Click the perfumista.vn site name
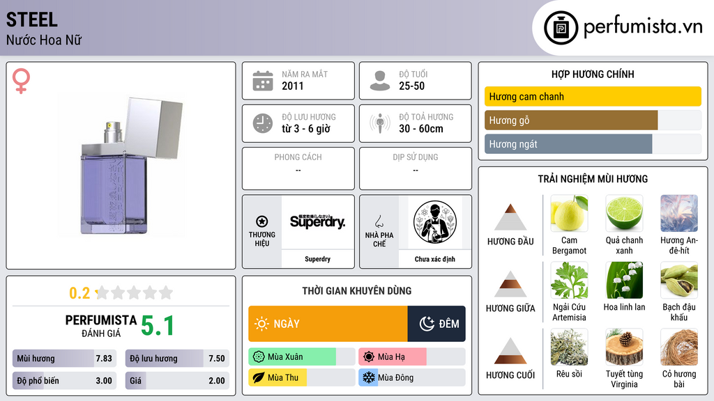Viewport: 714px width, 401px height. (x=643, y=27)
